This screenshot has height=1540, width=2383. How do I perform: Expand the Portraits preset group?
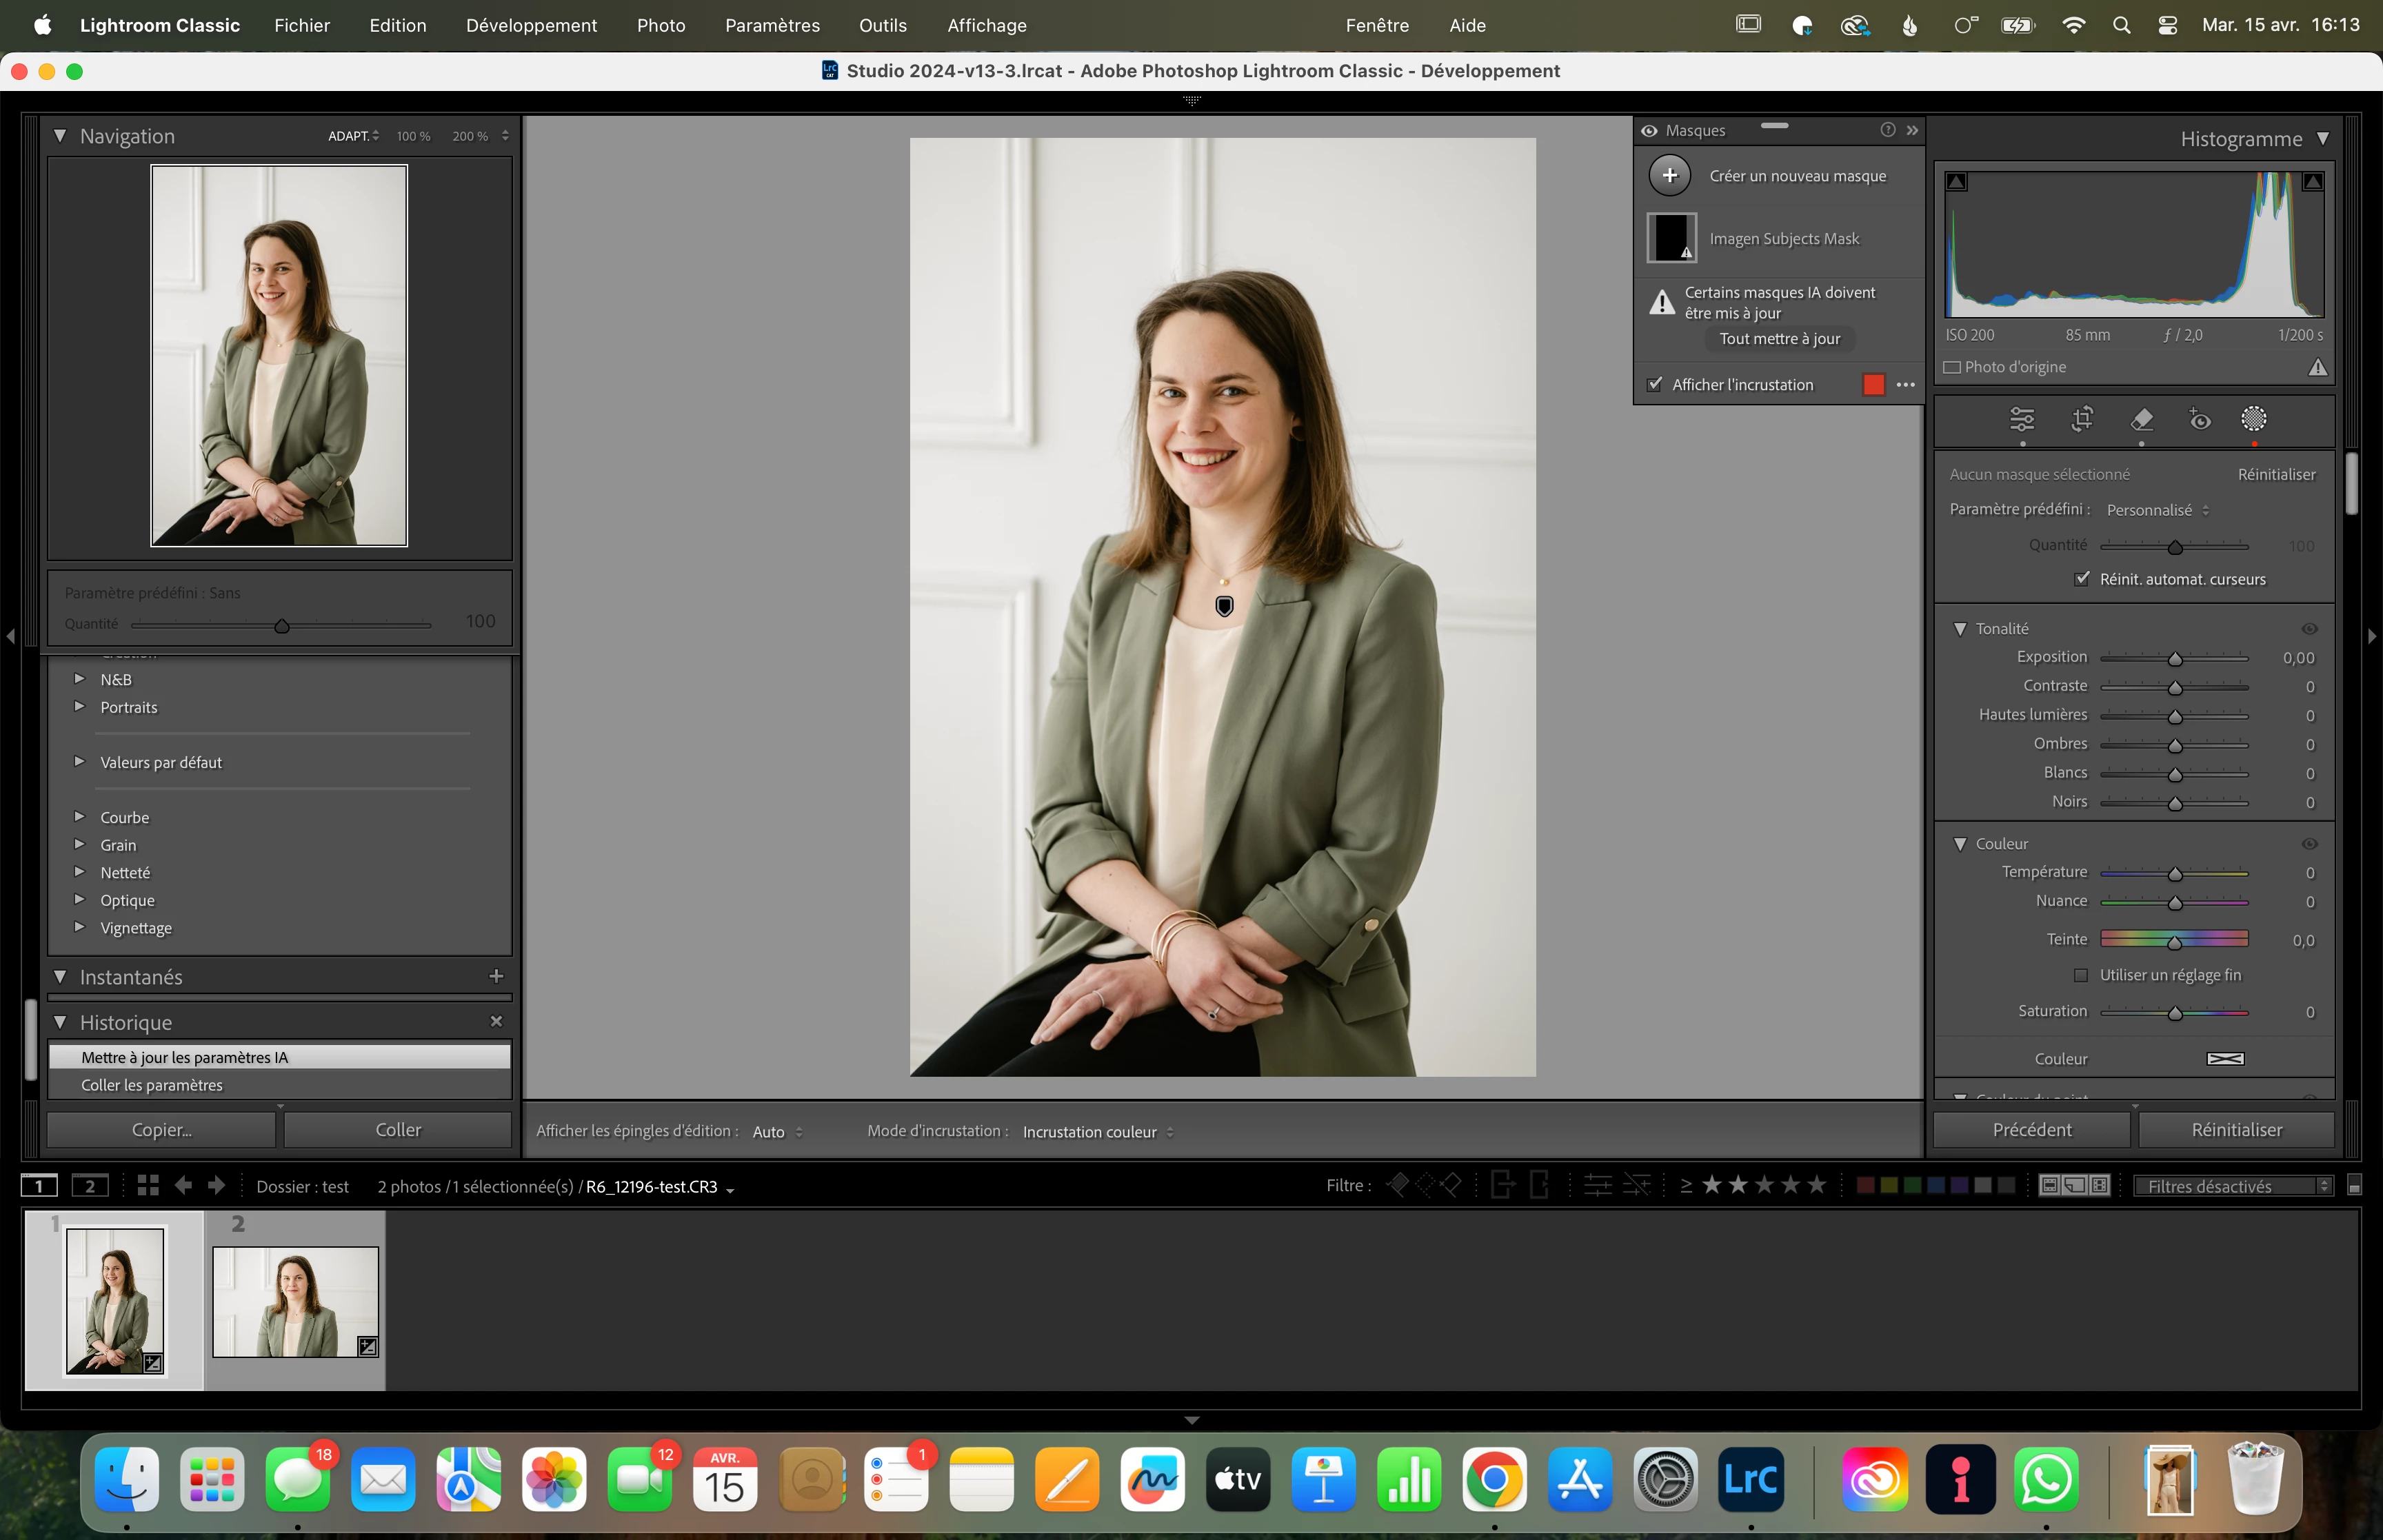(x=80, y=707)
